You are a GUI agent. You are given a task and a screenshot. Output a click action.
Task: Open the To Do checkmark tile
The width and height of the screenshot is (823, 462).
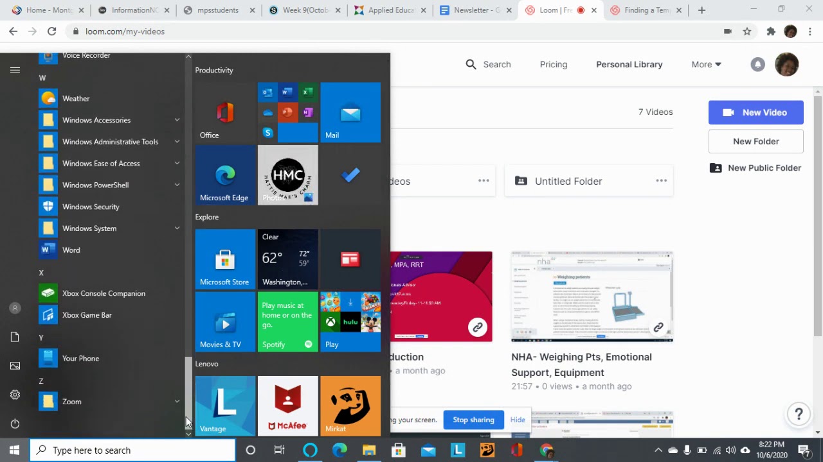pyautogui.click(x=350, y=175)
